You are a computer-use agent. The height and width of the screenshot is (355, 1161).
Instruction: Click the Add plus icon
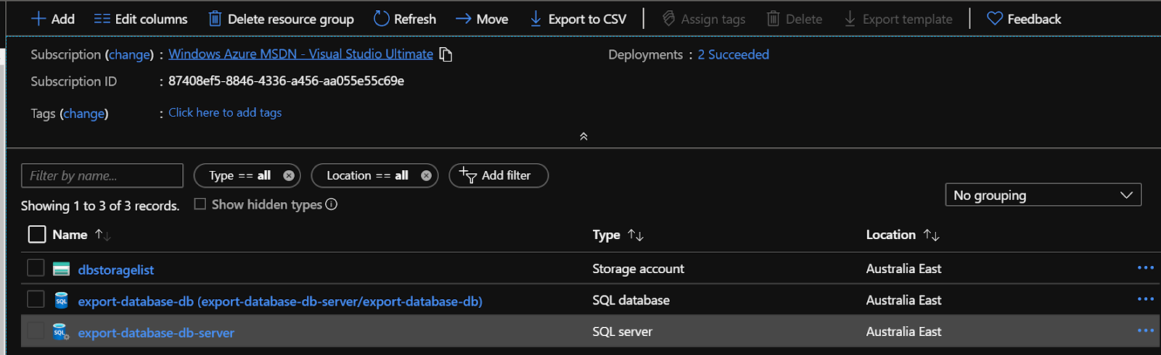pyautogui.click(x=38, y=19)
